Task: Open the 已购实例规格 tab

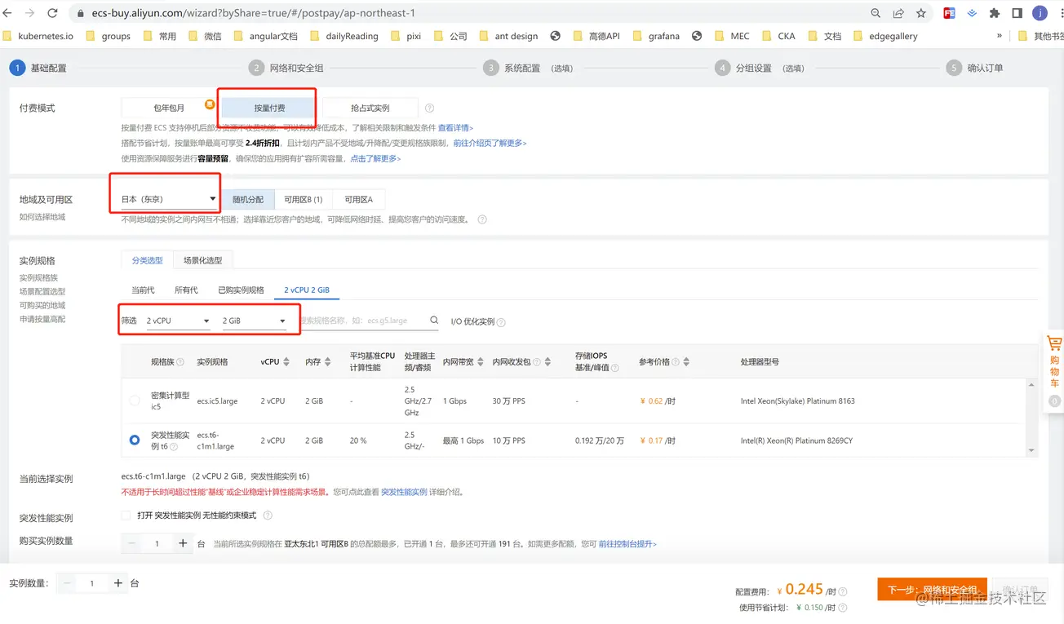Action: [241, 290]
